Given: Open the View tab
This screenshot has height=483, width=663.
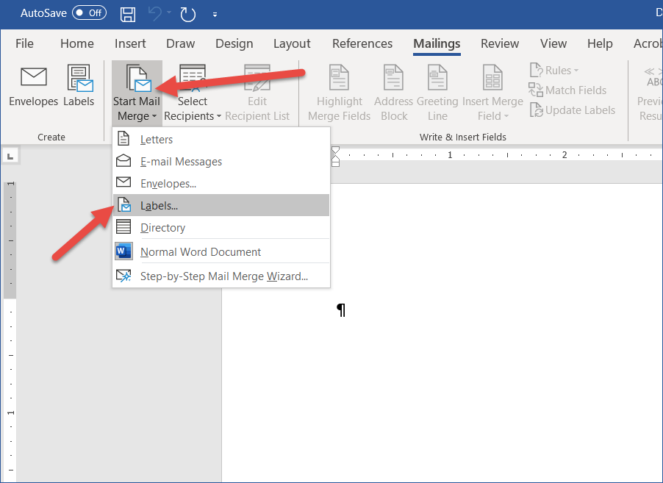Looking at the screenshot, I should [553, 43].
